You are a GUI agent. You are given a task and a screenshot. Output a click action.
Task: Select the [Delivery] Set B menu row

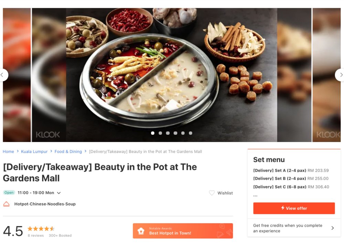tap(291, 178)
